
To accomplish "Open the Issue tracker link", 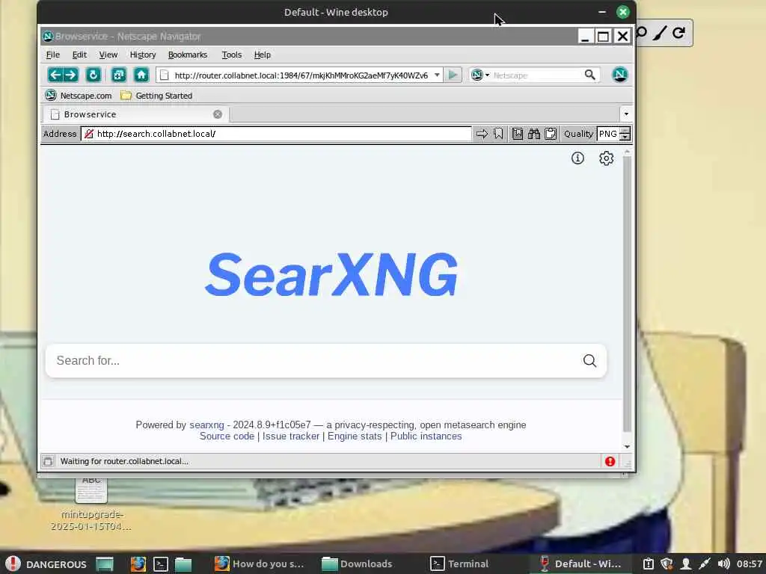I will pos(291,436).
